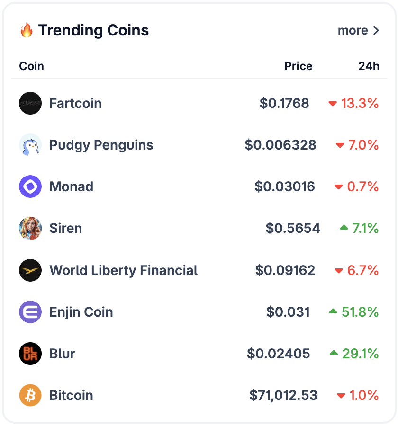The image size is (398, 426).
Task: Select the Bitcoin price $71,012.53
Action: (283, 395)
